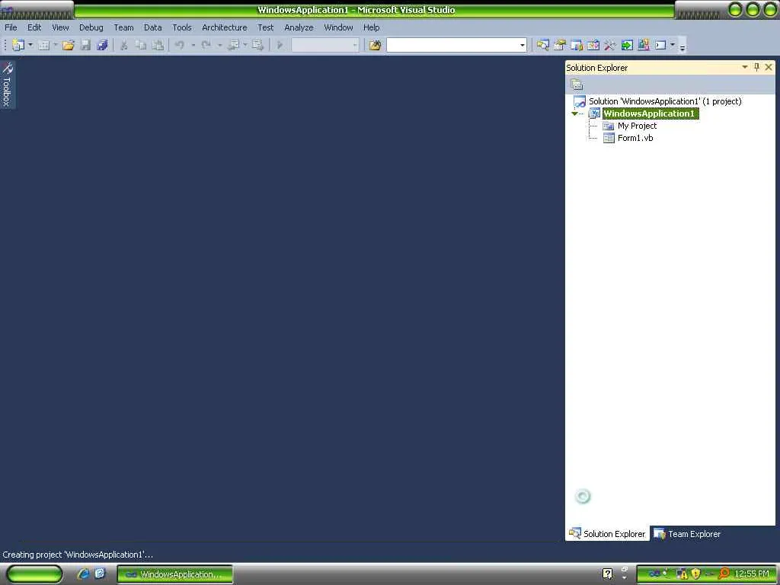780x585 pixels.
Task: Open the File menu
Action: [11, 27]
